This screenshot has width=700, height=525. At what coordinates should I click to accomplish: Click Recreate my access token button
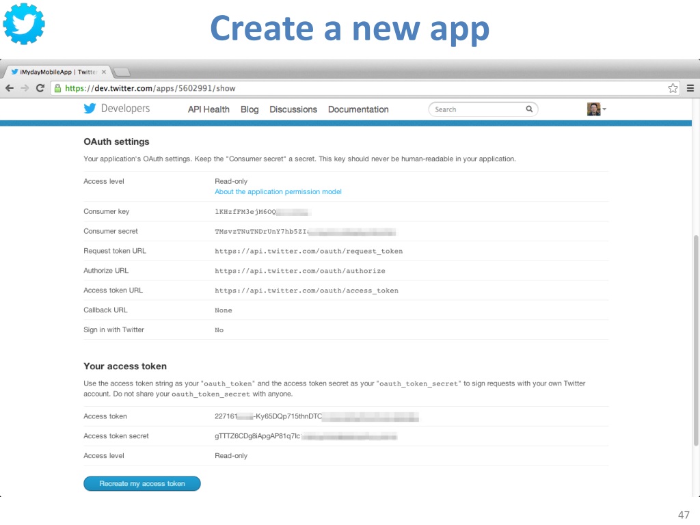(142, 483)
